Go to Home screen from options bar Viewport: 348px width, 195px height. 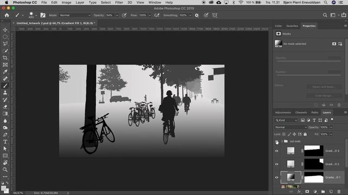tap(7, 15)
